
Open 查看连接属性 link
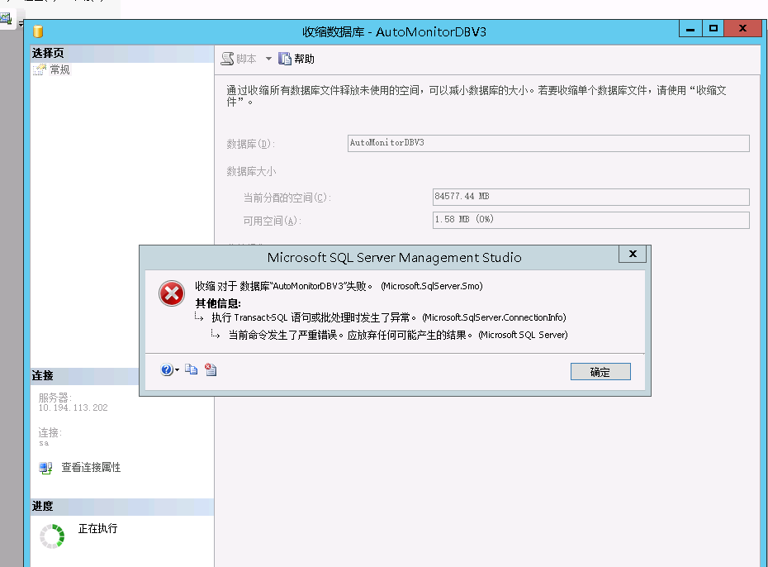91,468
